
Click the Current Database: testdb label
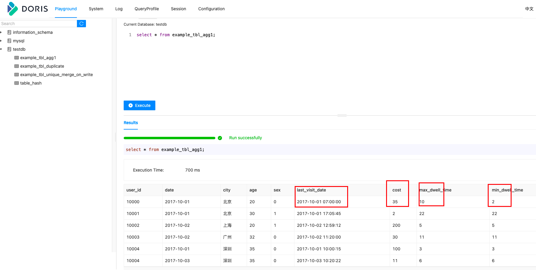click(145, 24)
